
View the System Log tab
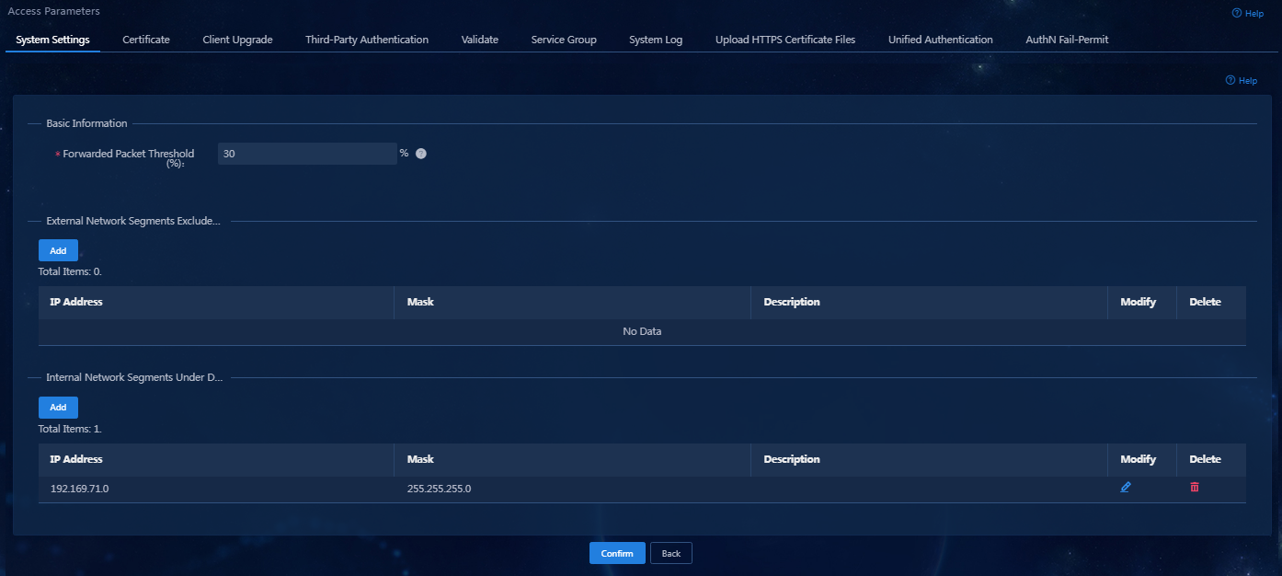point(656,40)
